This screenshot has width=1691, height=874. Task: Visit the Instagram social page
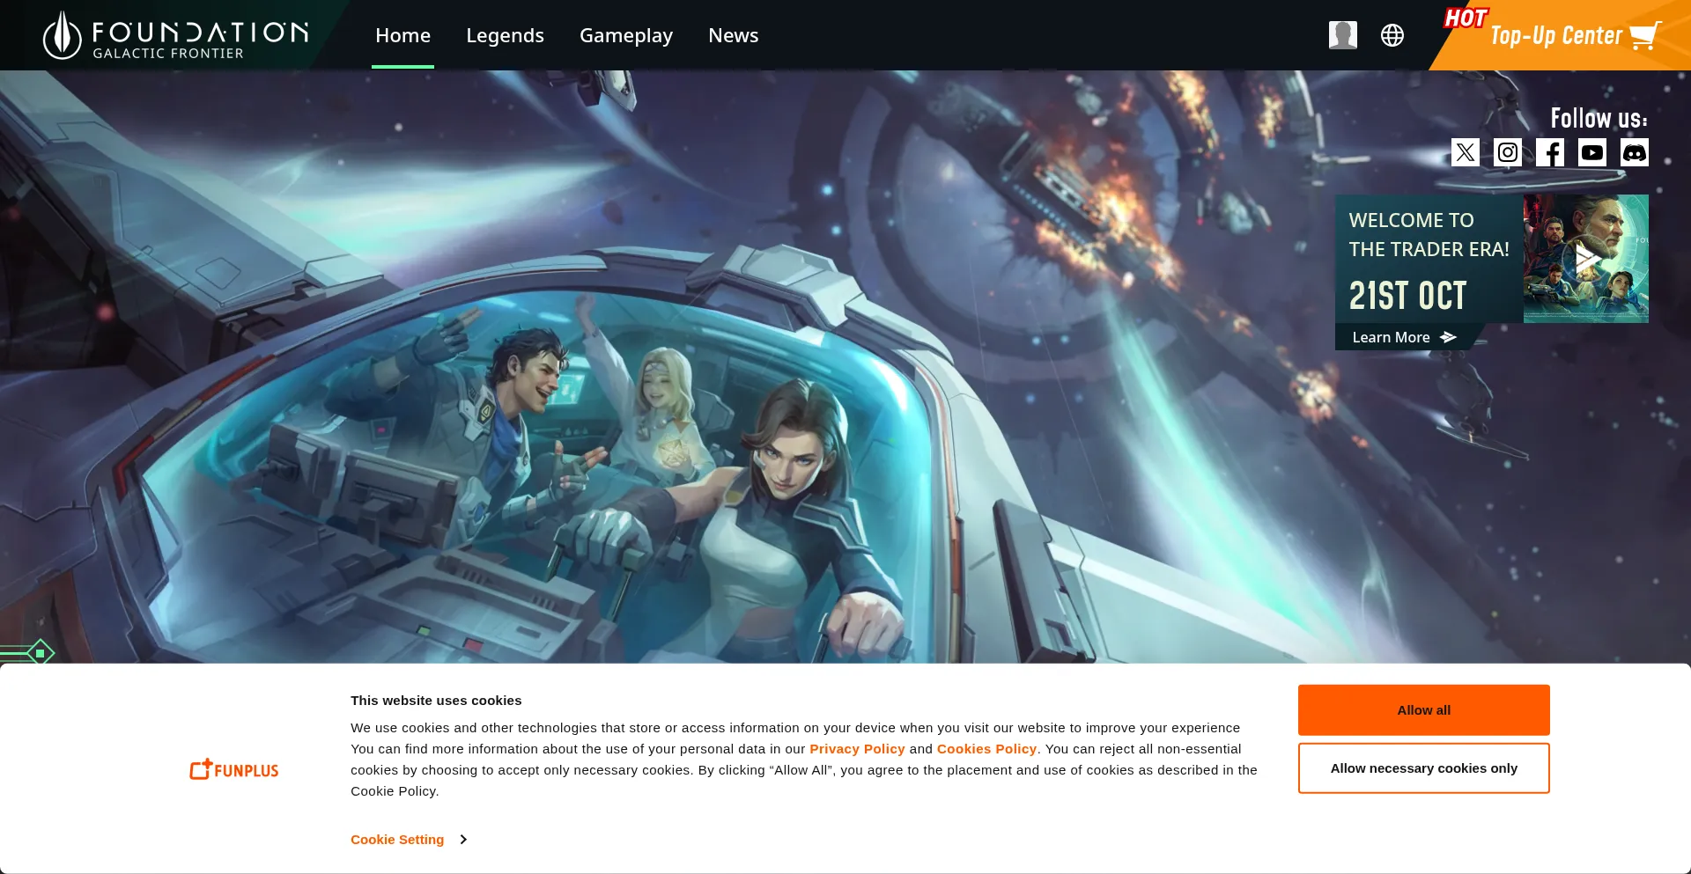(x=1508, y=152)
